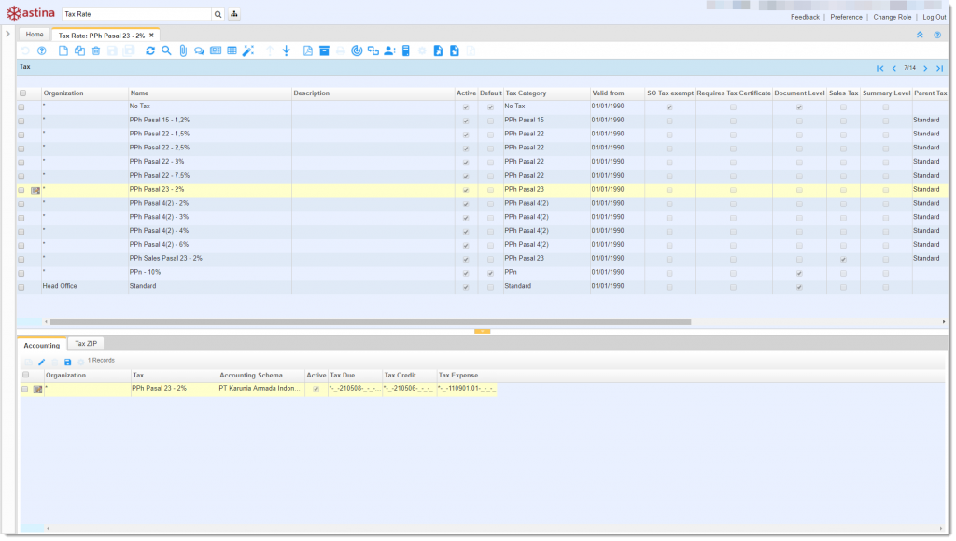Image resolution: width=956 pixels, height=541 pixels.
Task: Open the Find Record magnifier tool
Action: (x=166, y=50)
